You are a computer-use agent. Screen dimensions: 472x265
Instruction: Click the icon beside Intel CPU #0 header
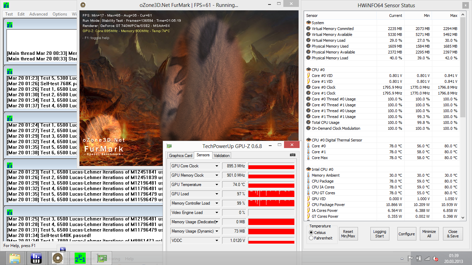click(x=309, y=169)
